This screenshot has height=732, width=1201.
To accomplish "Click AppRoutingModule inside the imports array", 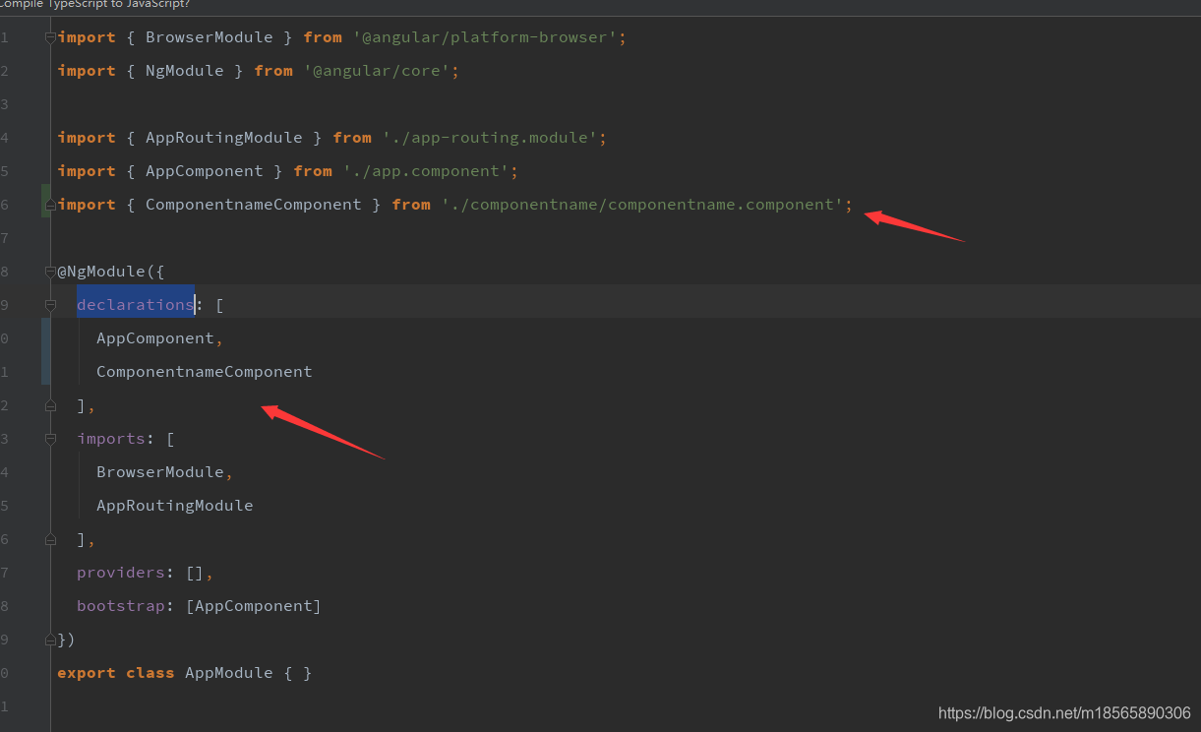I will click(x=175, y=506).
